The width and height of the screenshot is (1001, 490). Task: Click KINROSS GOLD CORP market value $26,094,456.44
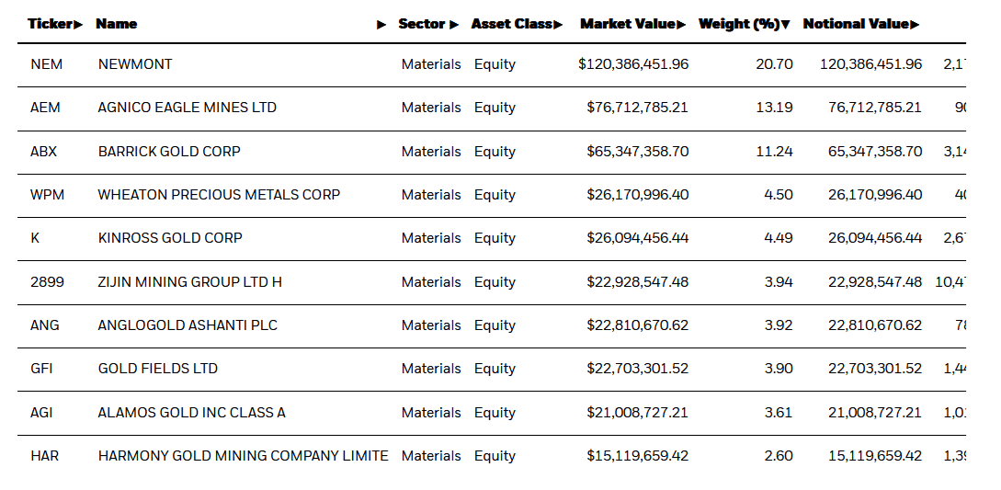637,238
